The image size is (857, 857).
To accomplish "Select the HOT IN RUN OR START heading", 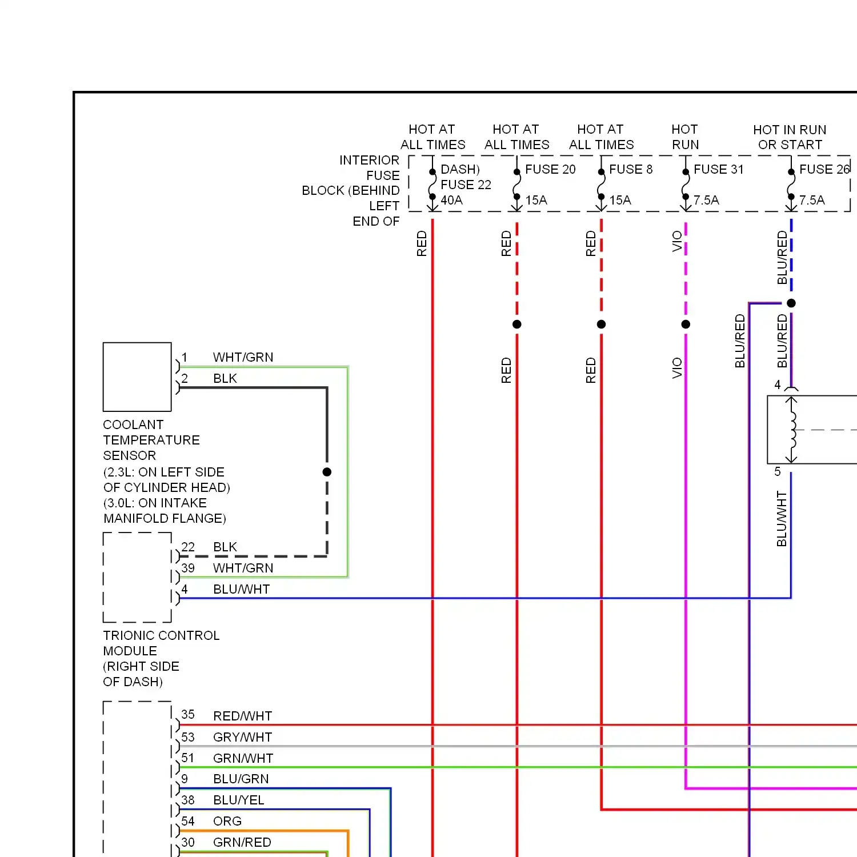I will 790,137.
